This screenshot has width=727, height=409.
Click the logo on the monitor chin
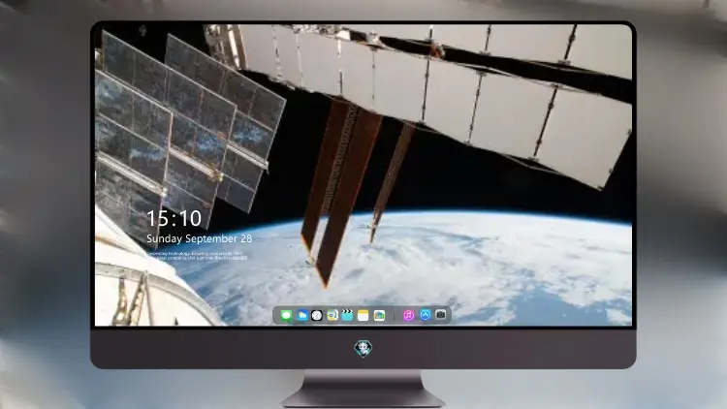pos(363,348)
